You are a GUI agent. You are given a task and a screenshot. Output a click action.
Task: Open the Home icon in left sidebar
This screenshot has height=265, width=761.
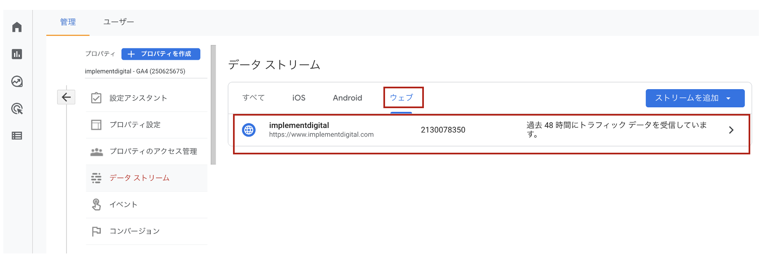[17, 27]
